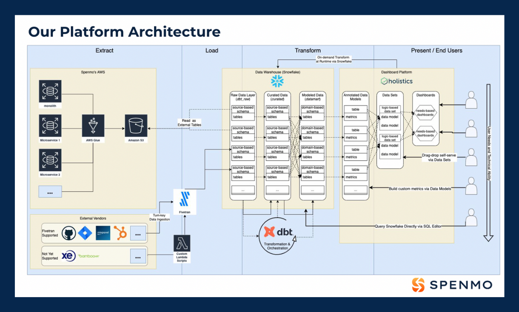Select the Microservice 1 database icon
The height and width of the screenshot is (312, 519).
50,126
